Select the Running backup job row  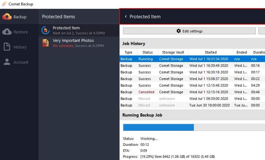click(x=192, y=59)
